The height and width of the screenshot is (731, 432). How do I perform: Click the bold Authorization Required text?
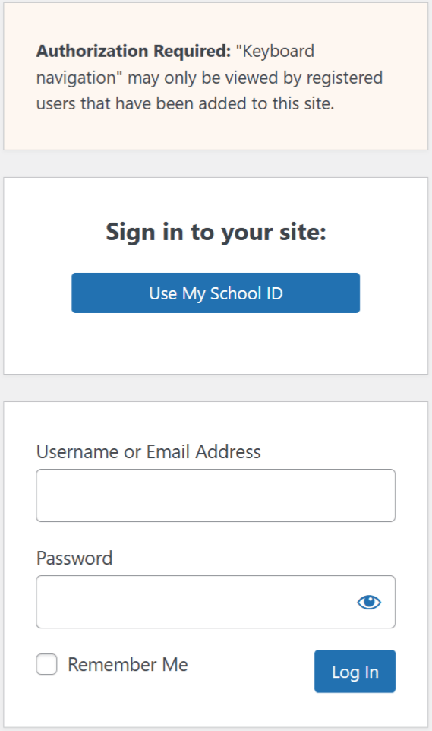[x=134, y=51]
